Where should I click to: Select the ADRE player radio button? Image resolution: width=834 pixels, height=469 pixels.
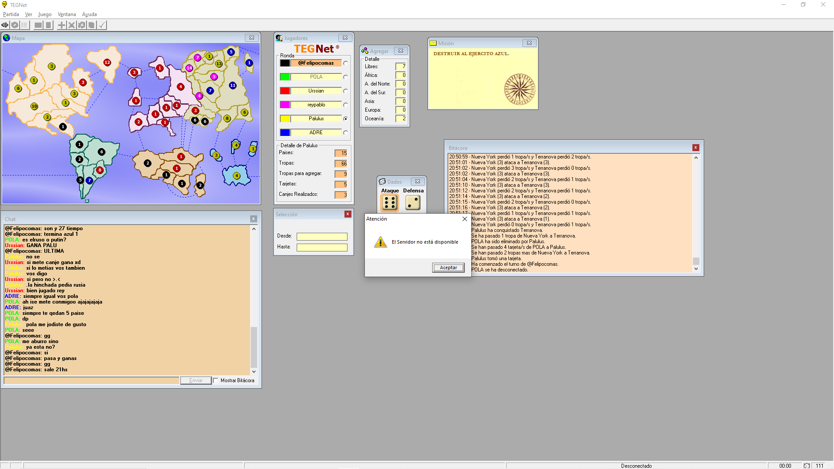345,132
